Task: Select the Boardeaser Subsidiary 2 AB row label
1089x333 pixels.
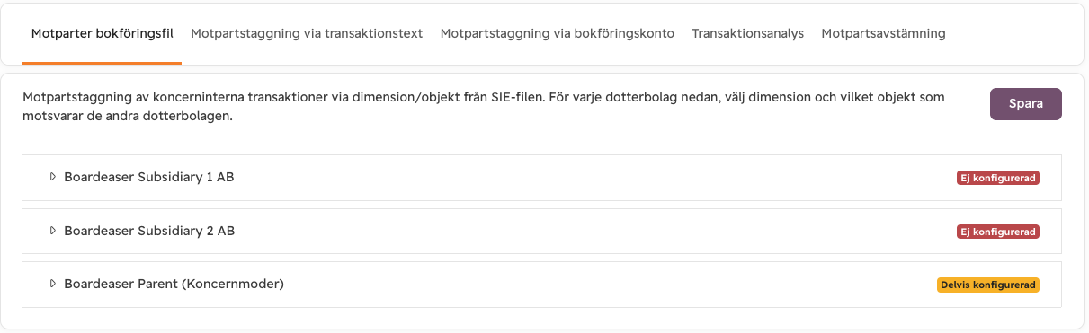Action: [x=149, y=232]
